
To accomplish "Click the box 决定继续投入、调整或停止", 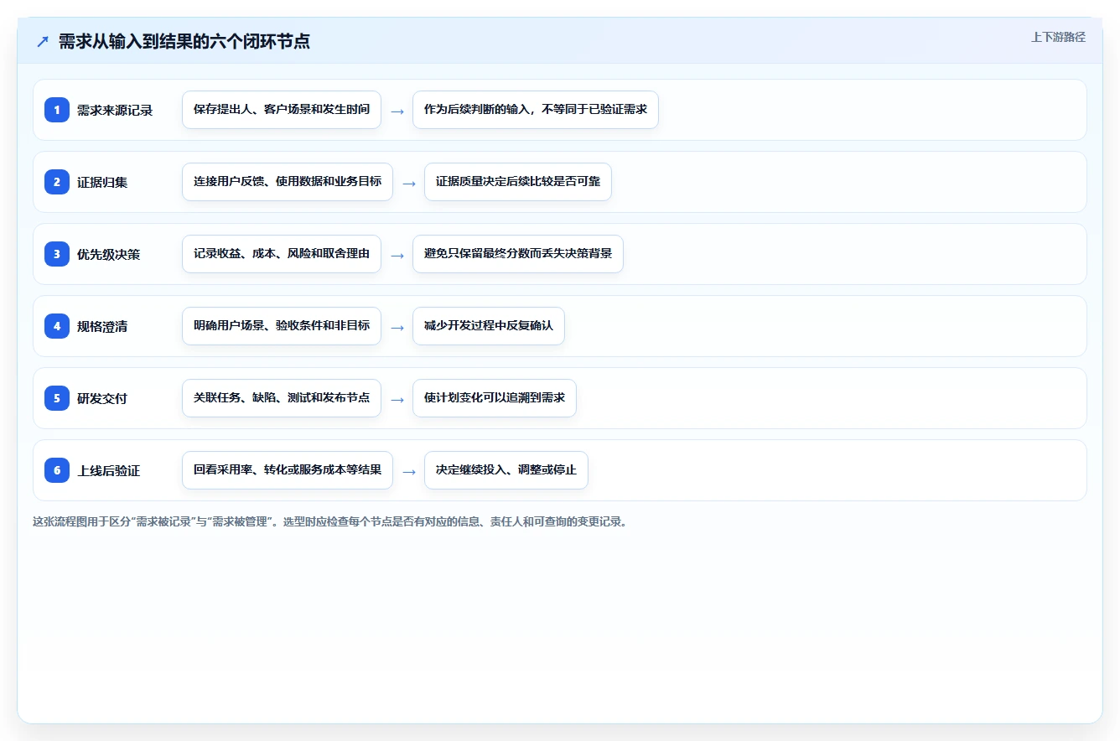I will [506, 470].
